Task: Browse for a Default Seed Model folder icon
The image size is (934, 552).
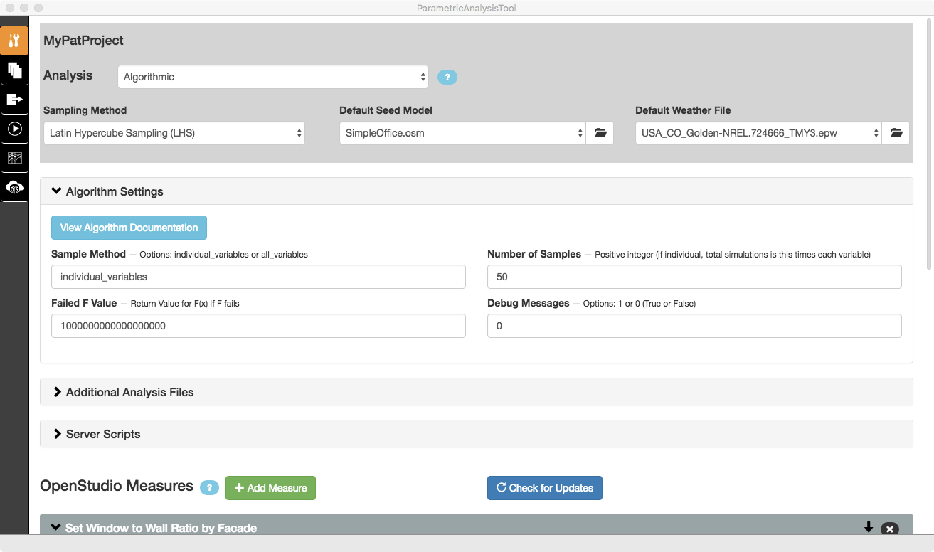Action: point(600,133)
